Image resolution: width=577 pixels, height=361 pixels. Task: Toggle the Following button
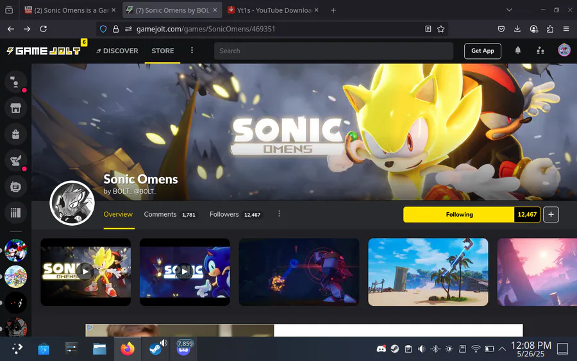[x=459, y=215]
